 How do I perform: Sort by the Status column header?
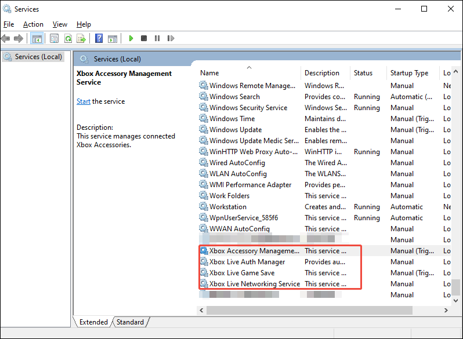(x=368, y=73)
